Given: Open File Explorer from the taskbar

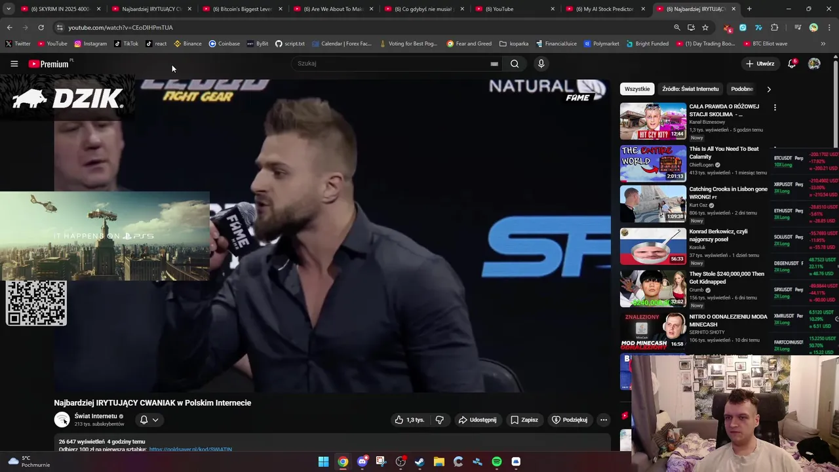Looking at the screenshot, I should (439, 462).
